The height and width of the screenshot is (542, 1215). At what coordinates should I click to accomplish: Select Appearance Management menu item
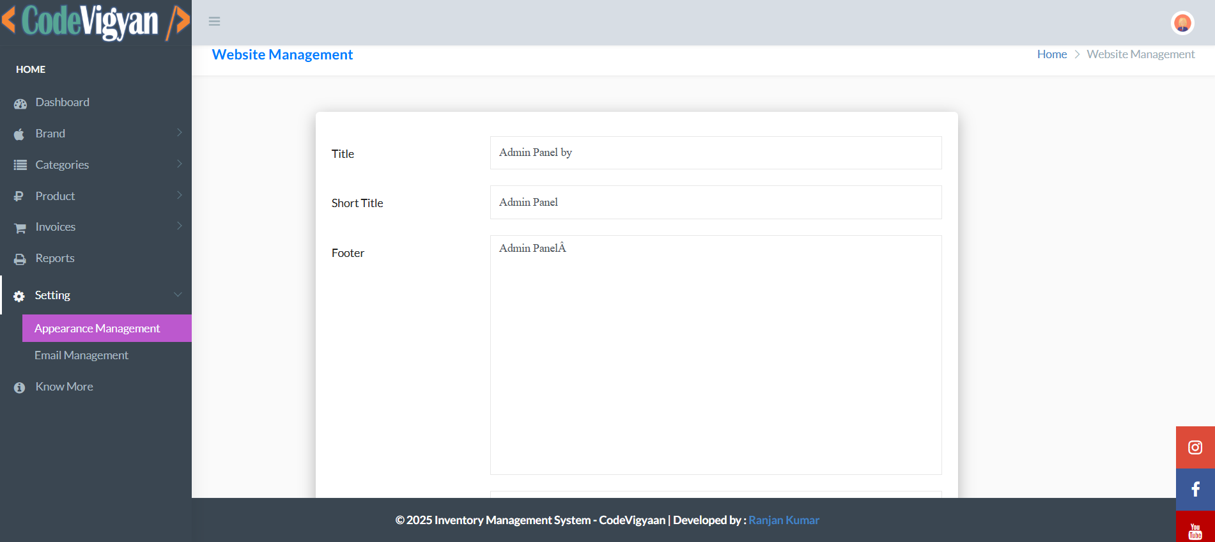coord(97,329)
